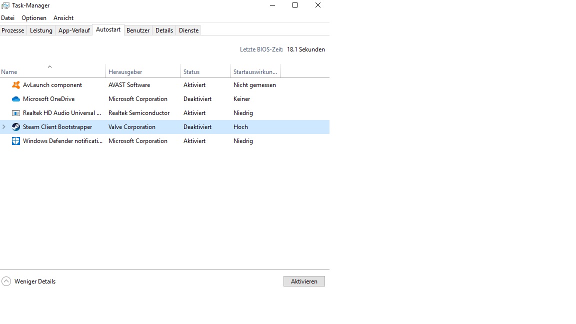Select the AvLaunch component row name
576x324 pixels.
tap(52, 85)
